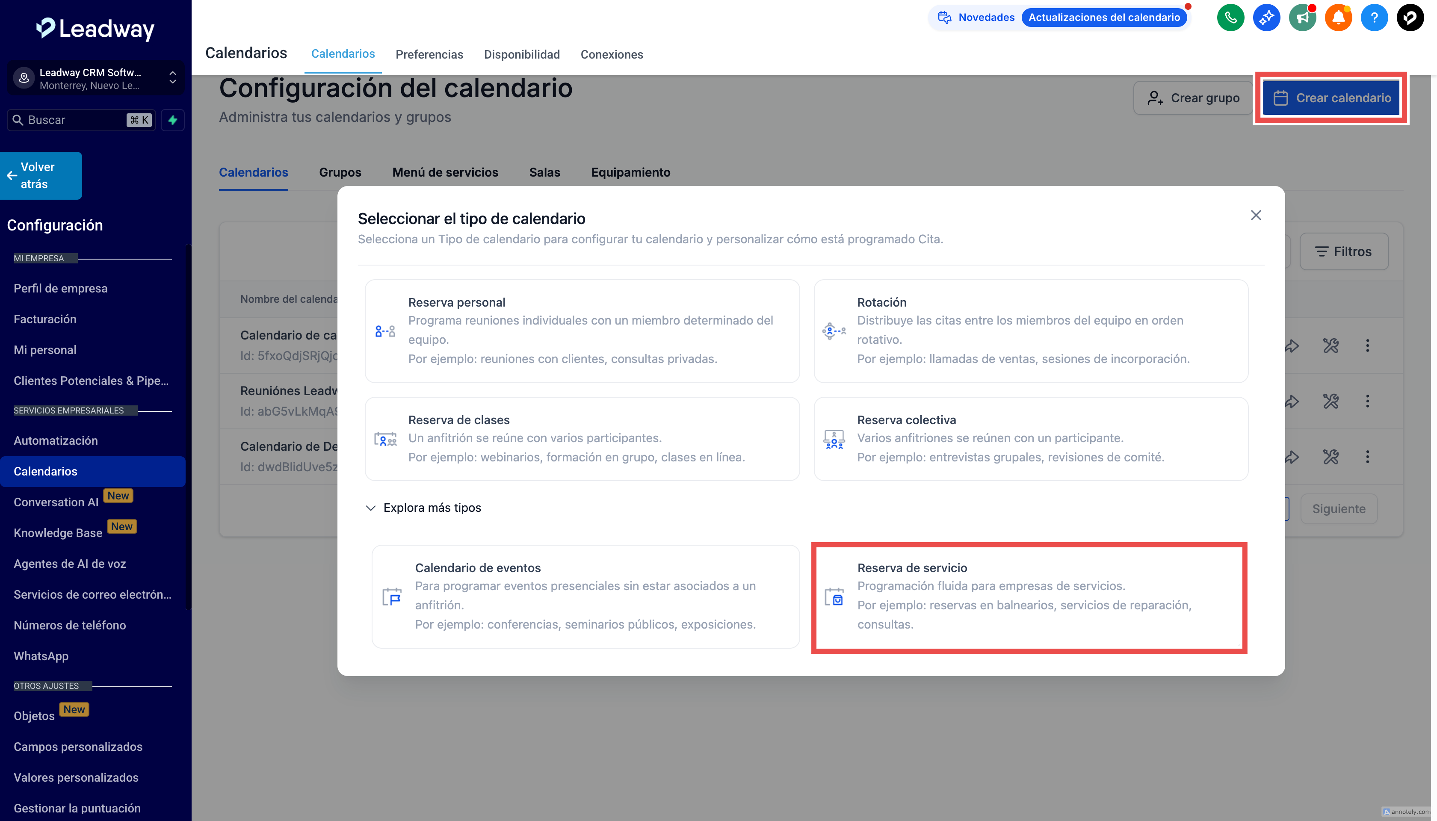
Task: Close the calendar type dialog
Action: coord(1255,216)
